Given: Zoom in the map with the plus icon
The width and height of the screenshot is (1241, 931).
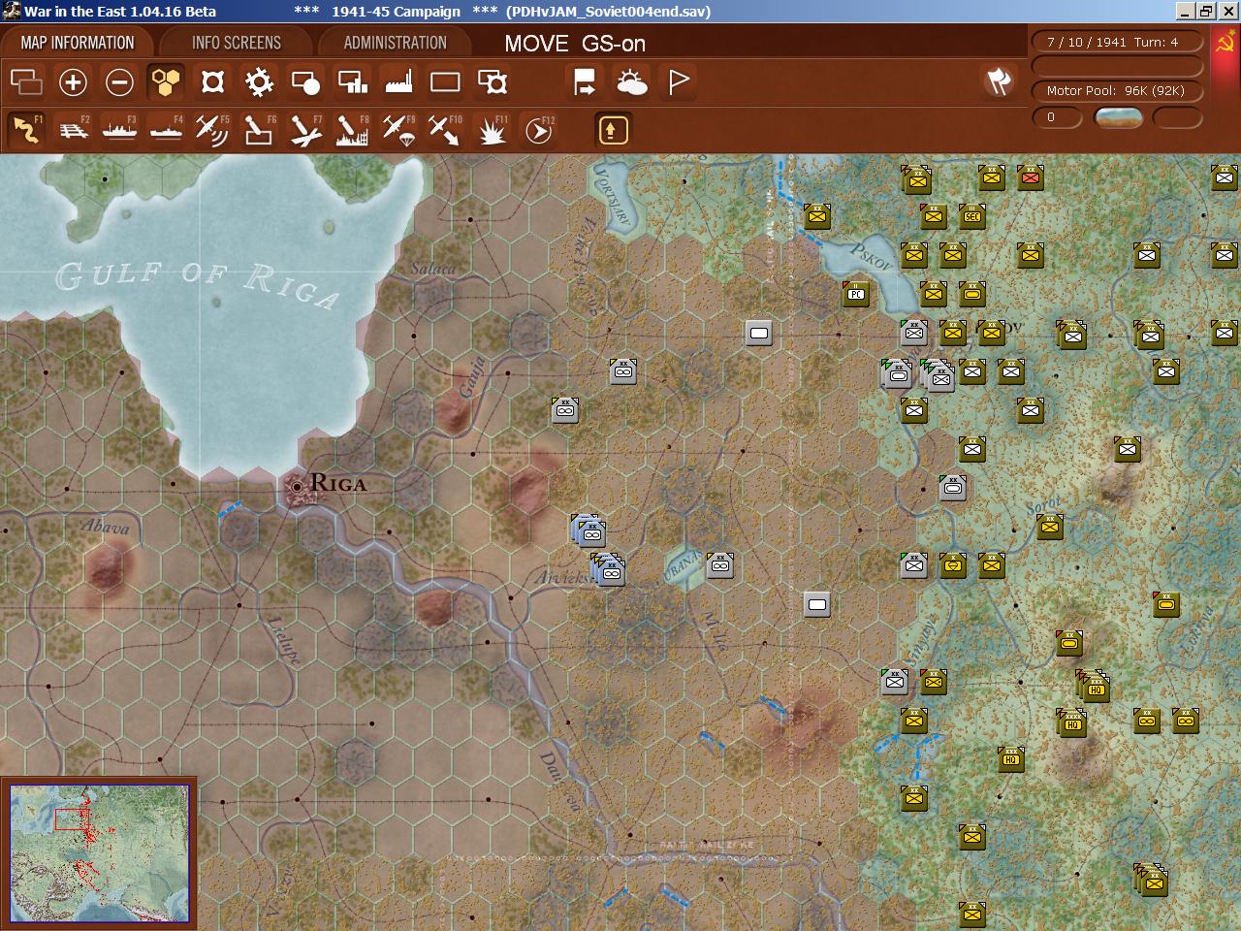Looking at the screenshot, I should [x=73, y=82].
